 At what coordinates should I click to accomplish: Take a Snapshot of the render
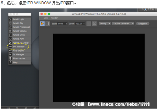click(x=143, y=24)
